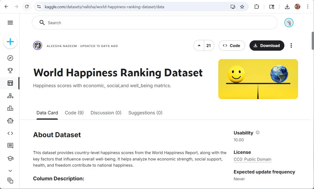Open Competitions trophy icon in sidebar
The height and width of the screenshot is (189, 314).
point(10,71)
